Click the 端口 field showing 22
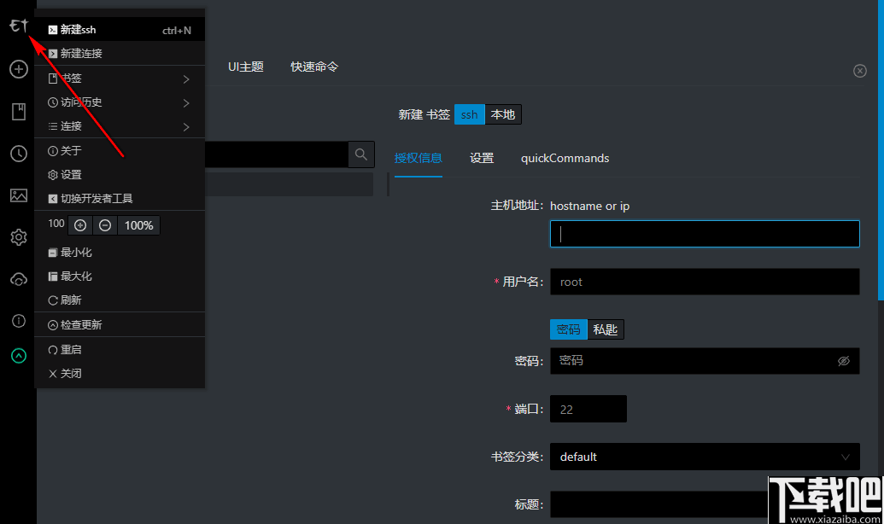 click(x=588, y=409)
